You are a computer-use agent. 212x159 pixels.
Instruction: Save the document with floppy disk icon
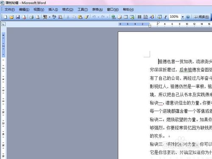[x=18, y=17]
